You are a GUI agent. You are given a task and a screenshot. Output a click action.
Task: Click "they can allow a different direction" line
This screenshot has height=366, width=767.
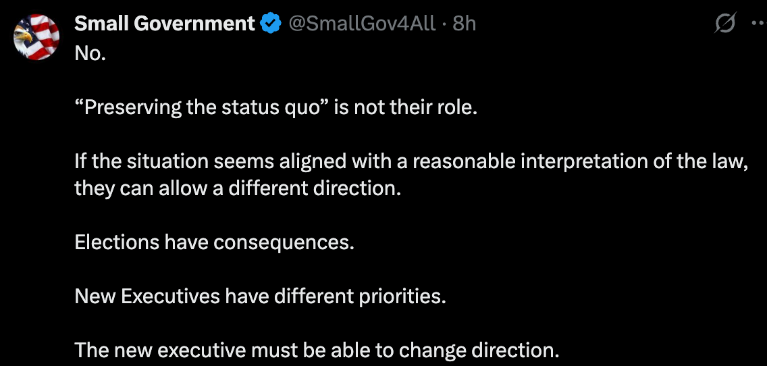(237, 188)
